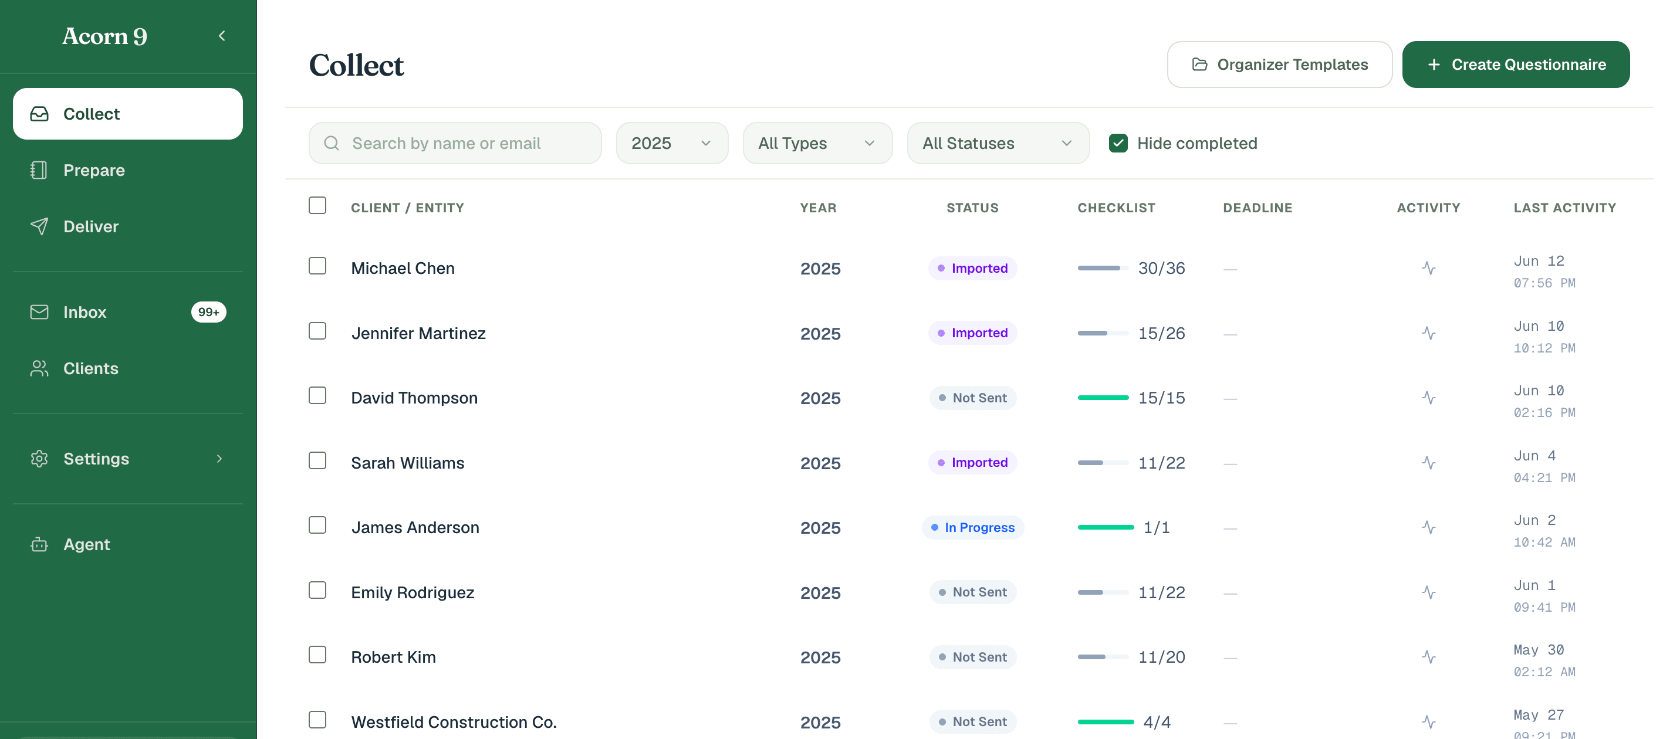Open activity pulse icon for James Anderson

1428,527
